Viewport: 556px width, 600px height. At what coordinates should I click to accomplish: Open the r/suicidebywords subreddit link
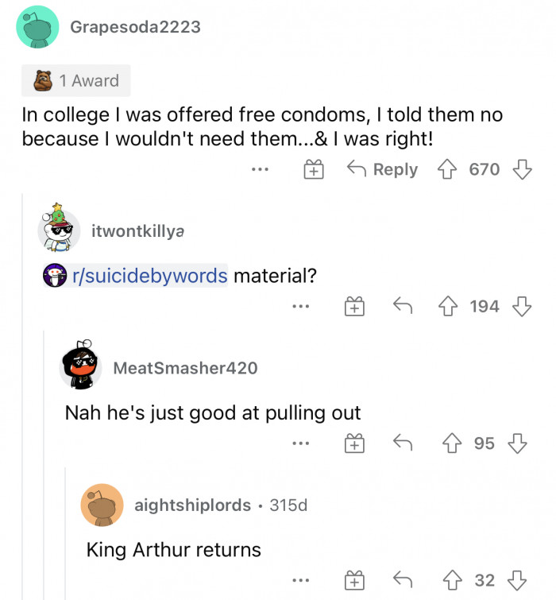coord(149,276)
